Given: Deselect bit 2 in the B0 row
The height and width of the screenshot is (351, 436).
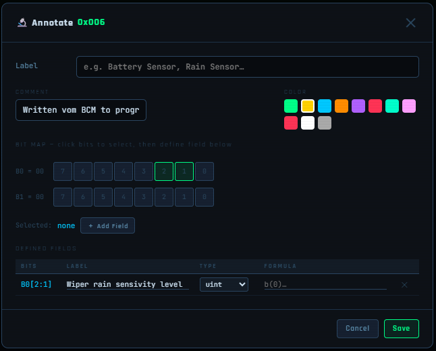Looking at the screenshot, I should pos(164,171).
